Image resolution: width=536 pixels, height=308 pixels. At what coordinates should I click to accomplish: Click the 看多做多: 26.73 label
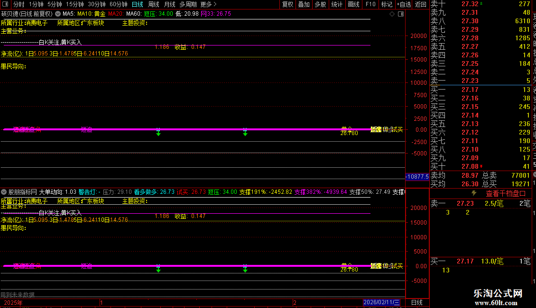click(x=154, y=192)
